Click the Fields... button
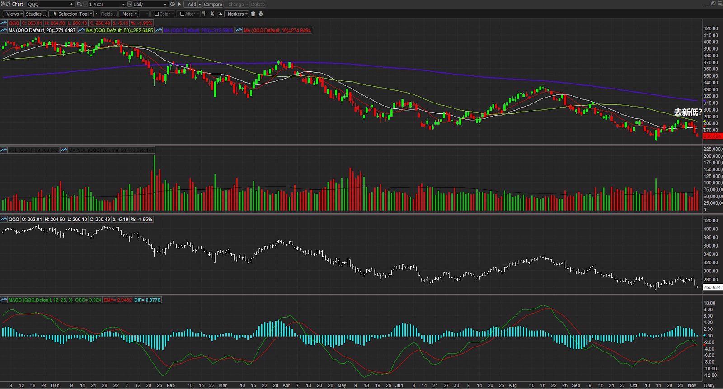 pos(108,14)
